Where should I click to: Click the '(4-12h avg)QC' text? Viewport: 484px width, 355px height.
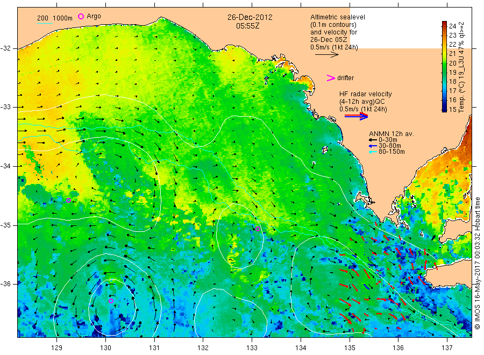(362, 102)
